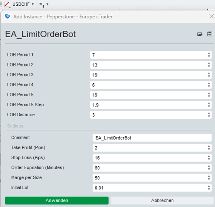
Task: Click the Stop Loss (Pips) field
Action: click(152, 158)
